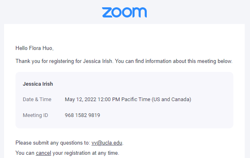Click the letter Z of the Zoom logo
Viewport: 250px width, 158px height.
coord(107,13)
